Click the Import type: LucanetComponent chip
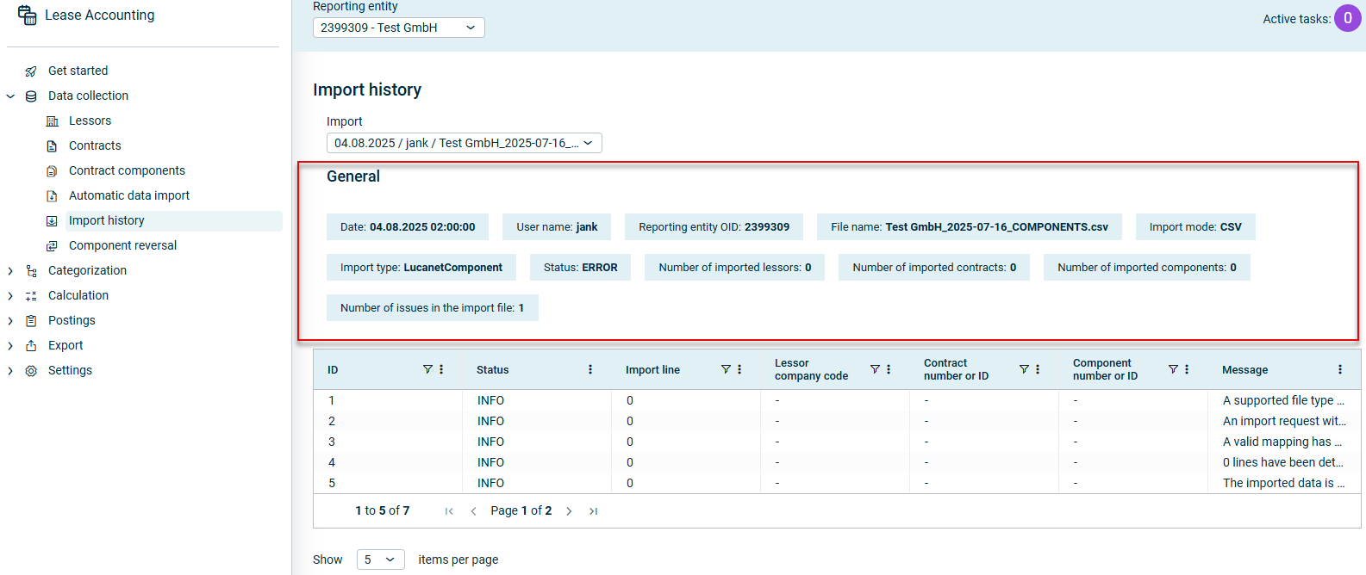Screen dimensions: 1366x575 click(421, 268)
